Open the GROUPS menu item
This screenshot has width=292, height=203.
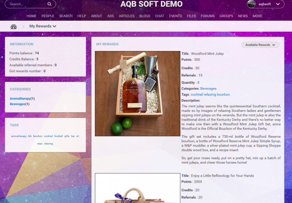coord(226,16)
